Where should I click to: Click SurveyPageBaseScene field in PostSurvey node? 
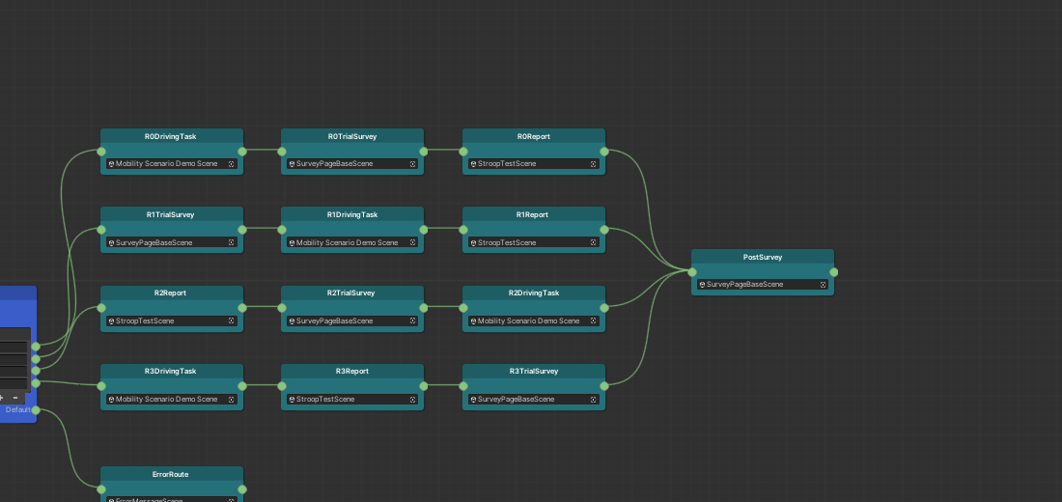point(763,285)
